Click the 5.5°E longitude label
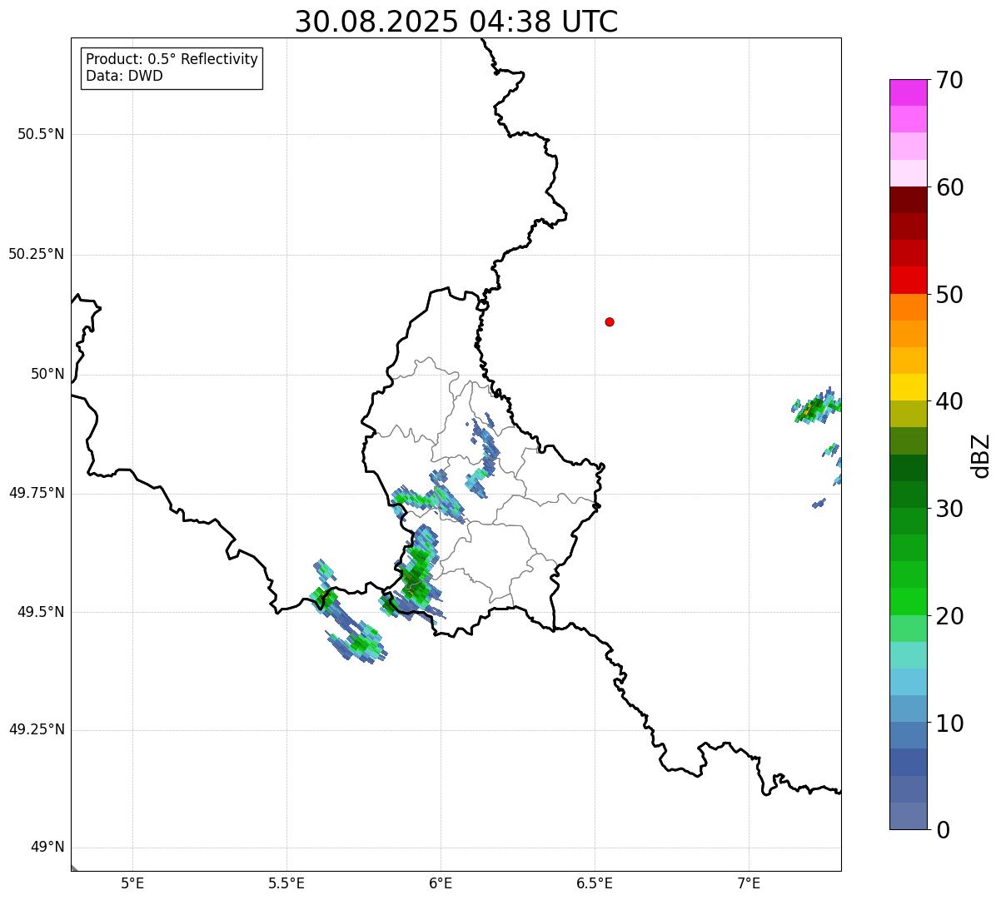 (287, 883)
